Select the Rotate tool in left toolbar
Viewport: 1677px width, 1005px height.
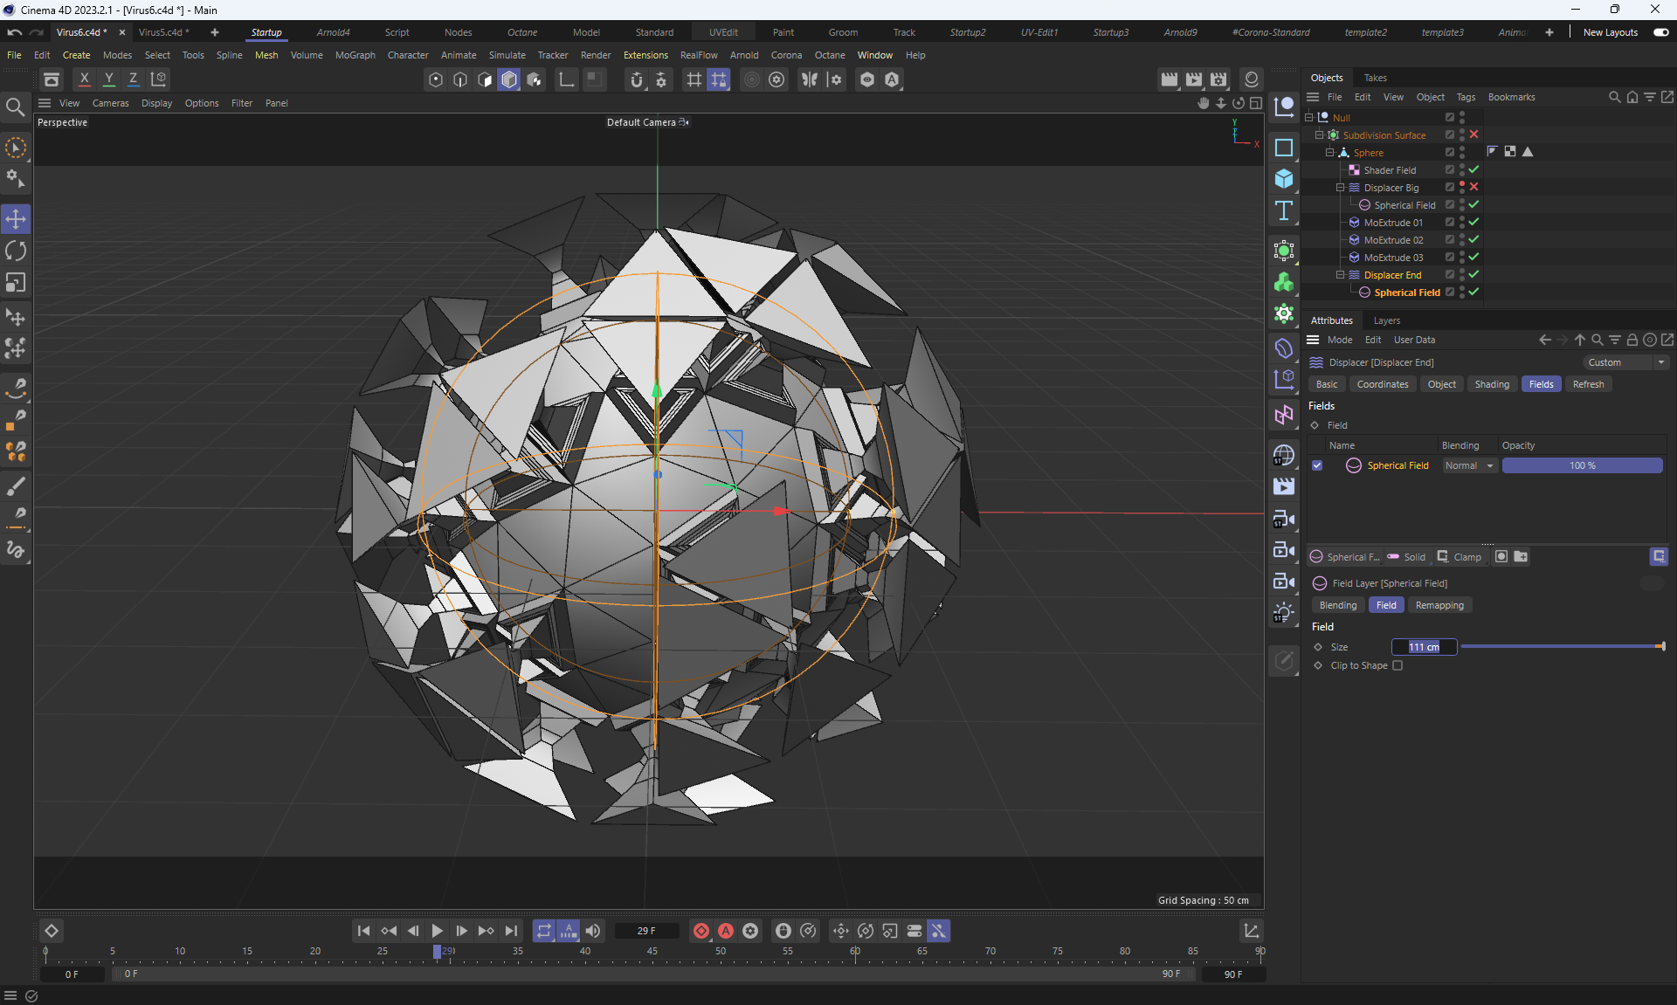pyautogui.click(x=16, y=251)
